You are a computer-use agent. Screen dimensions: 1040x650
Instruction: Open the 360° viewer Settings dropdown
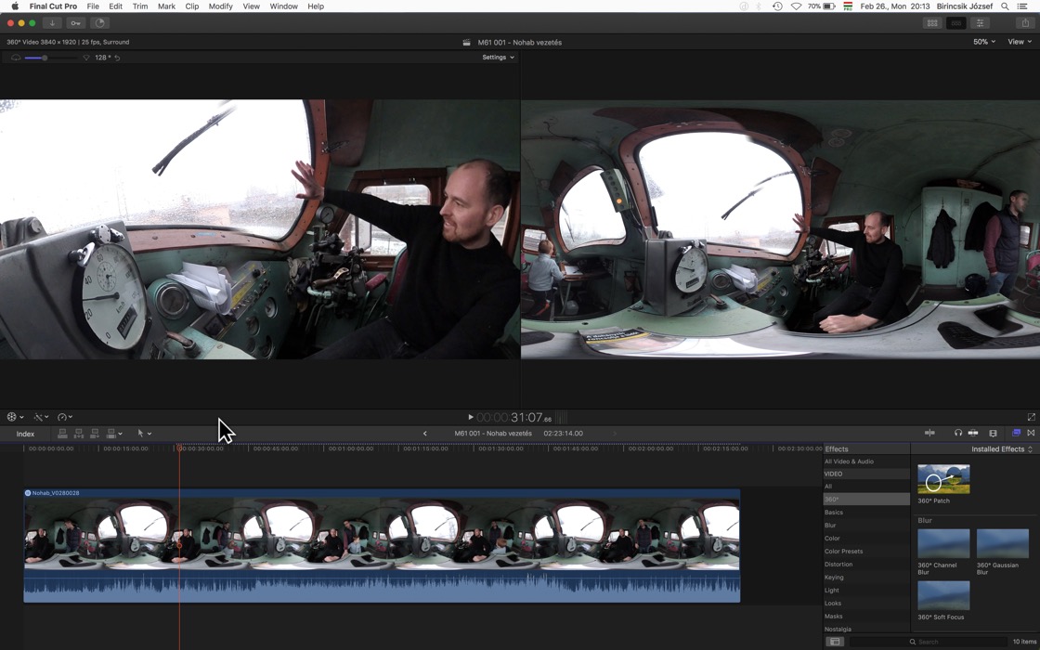(498, 58)
